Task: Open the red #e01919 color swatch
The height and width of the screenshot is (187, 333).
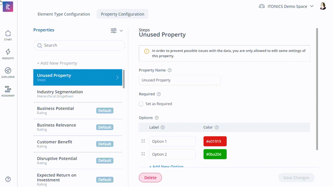Action: [215, 141]
